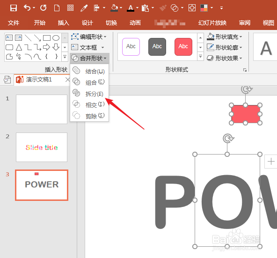Select the oval shape in gallery
This screenshot has width=277, height=258.
click(56, 38)
